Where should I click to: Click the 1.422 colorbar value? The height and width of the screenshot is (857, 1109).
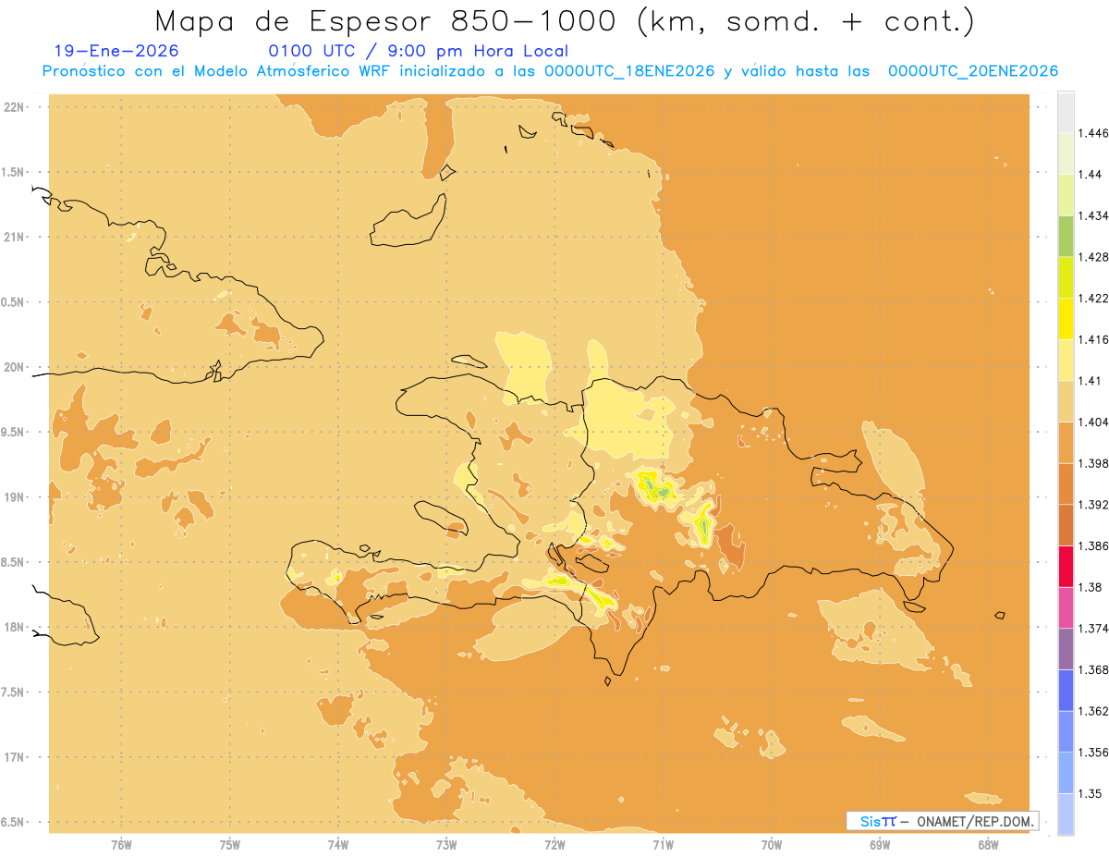(1093, 299)
